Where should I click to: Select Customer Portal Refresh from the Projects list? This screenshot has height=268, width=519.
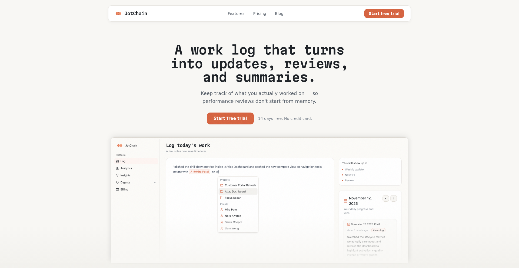tap(240, 185)
